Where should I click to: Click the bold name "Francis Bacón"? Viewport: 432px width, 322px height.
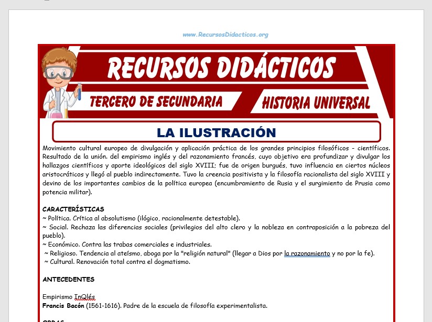[63, 306]
